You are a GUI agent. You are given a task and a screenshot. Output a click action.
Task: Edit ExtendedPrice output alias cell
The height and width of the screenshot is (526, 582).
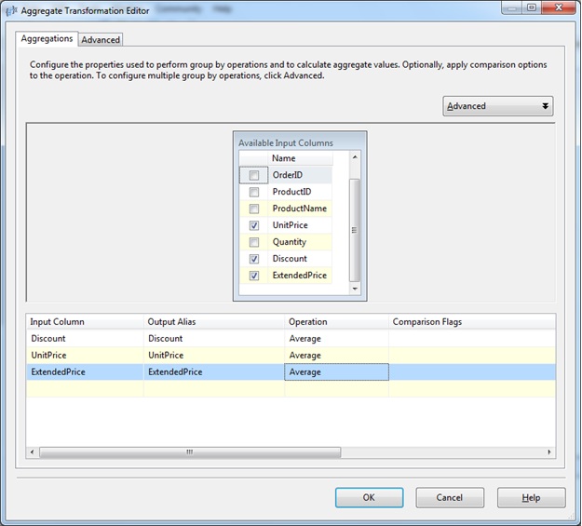214,372
